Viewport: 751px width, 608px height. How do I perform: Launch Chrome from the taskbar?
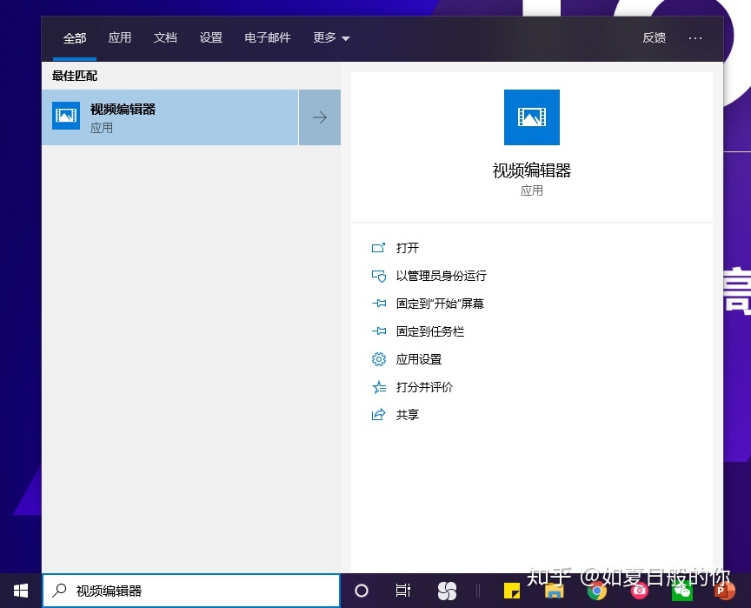pos(597,591)
